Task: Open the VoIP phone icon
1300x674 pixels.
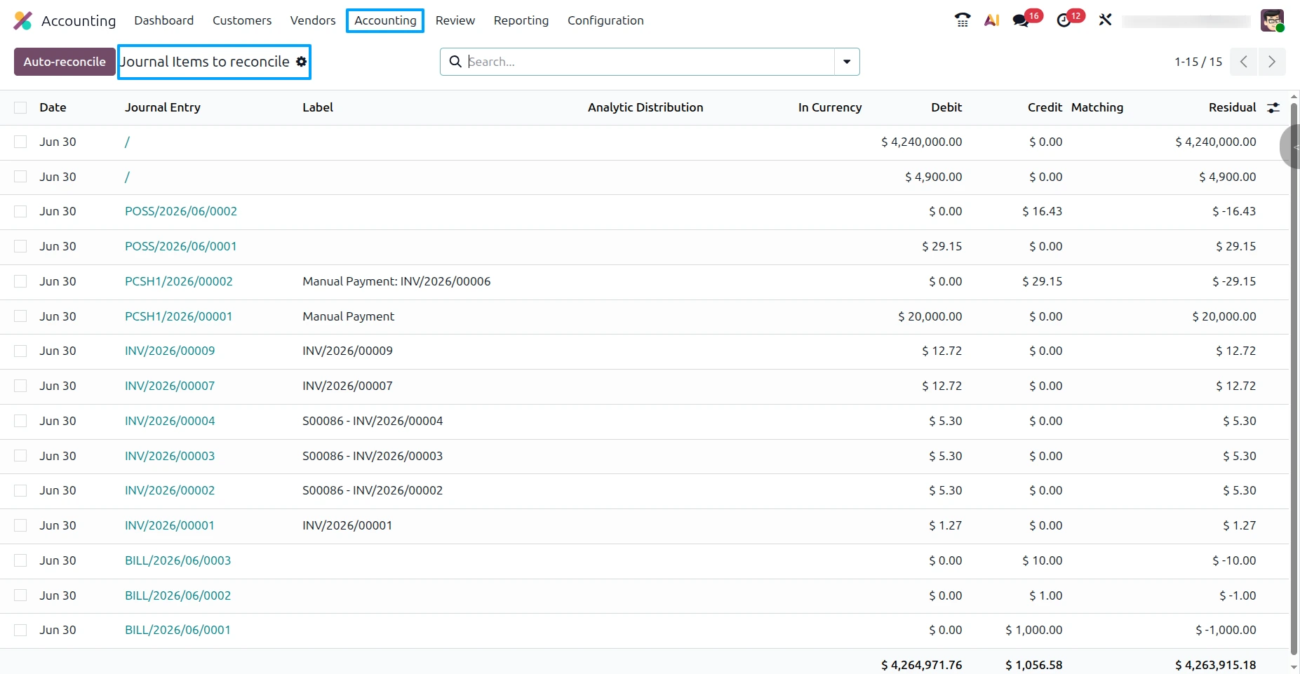Action: coord(963,20)
